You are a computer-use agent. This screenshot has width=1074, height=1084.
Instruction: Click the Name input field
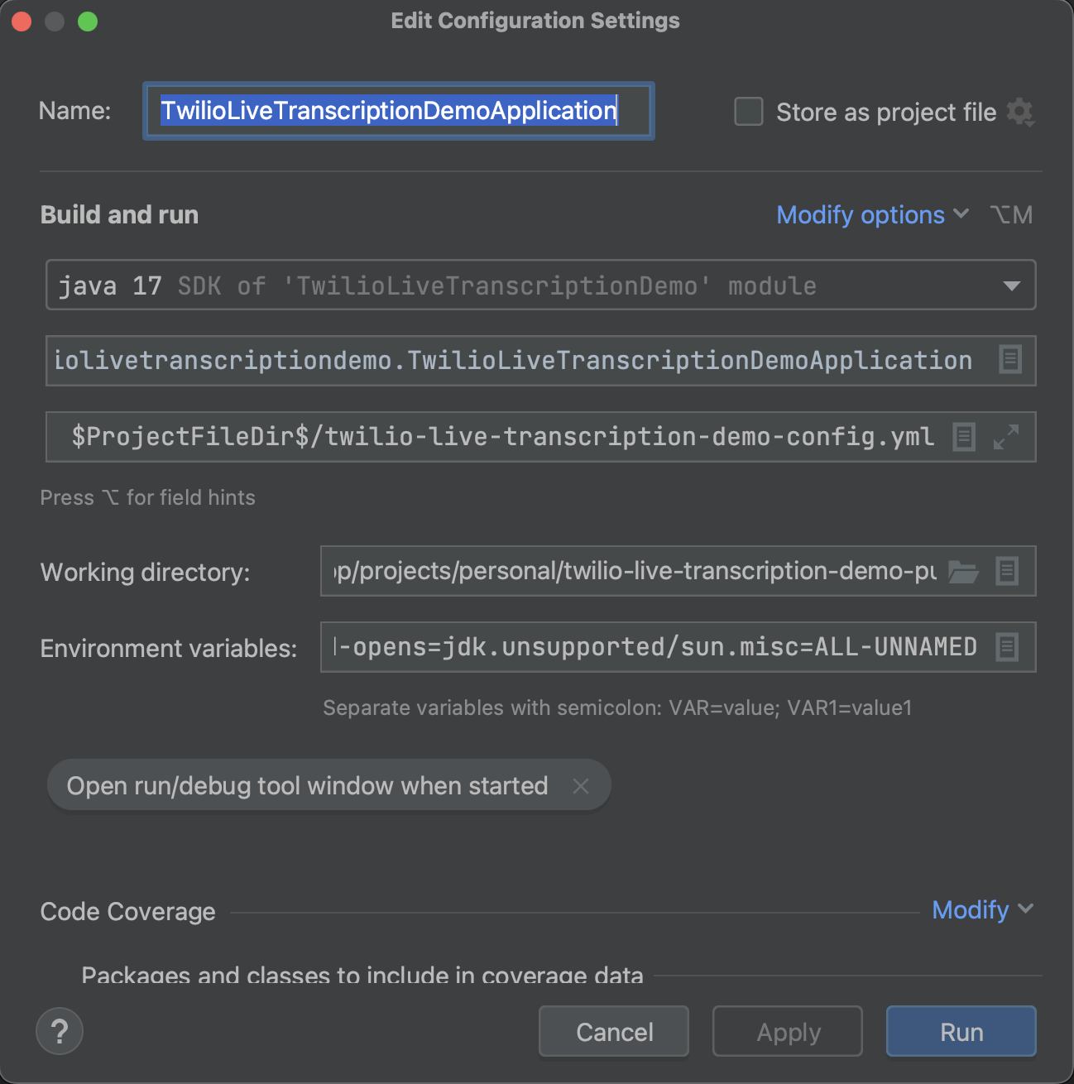pos(399,111)
